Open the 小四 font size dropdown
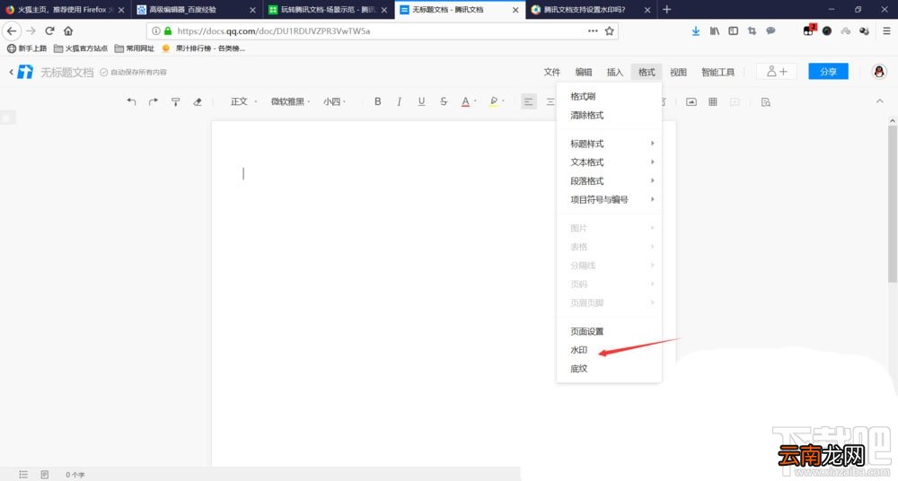Image resolution: width=898 pixels, height=481 pixels. pyautogui.click(x=334, y=101)
